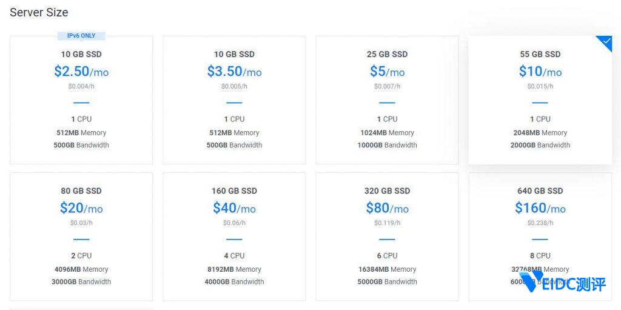Click the 1024MB Memory label

(x=387, y=132)
